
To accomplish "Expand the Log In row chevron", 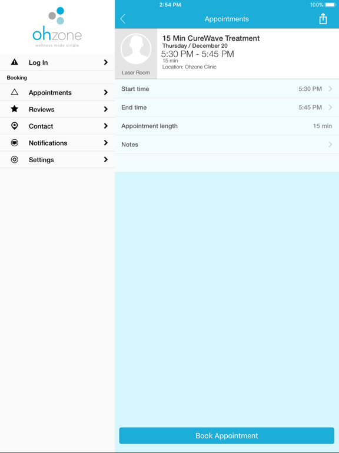I will point(106,62).
